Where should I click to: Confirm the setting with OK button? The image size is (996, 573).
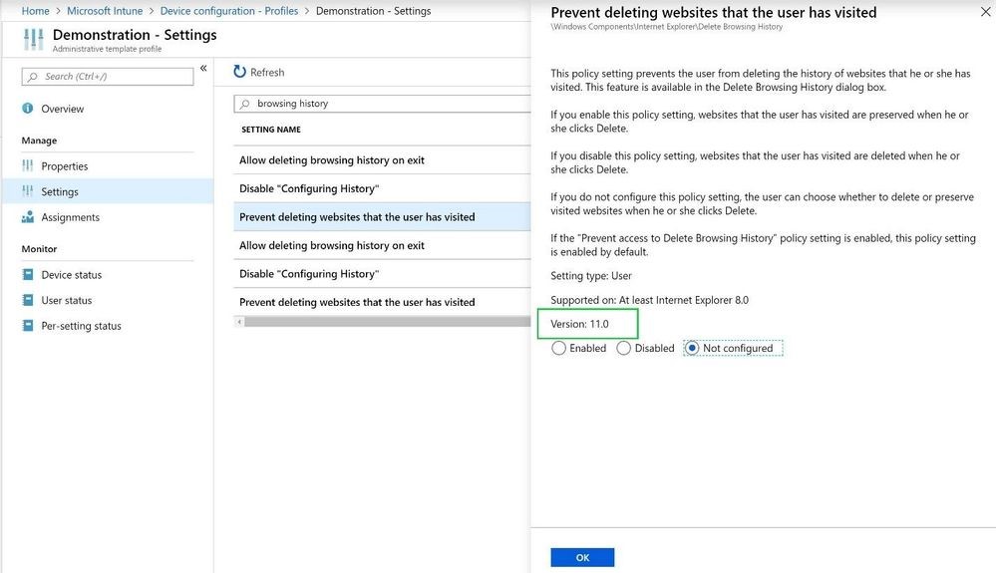pyautogui.click(x=582, y=557)
